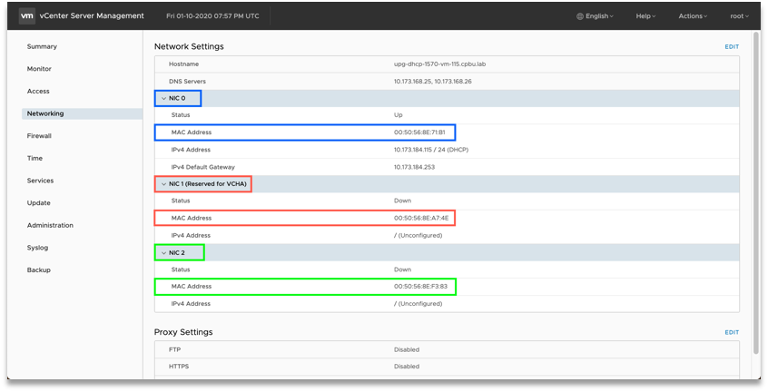Open the Syslog page

pos(38,248)
